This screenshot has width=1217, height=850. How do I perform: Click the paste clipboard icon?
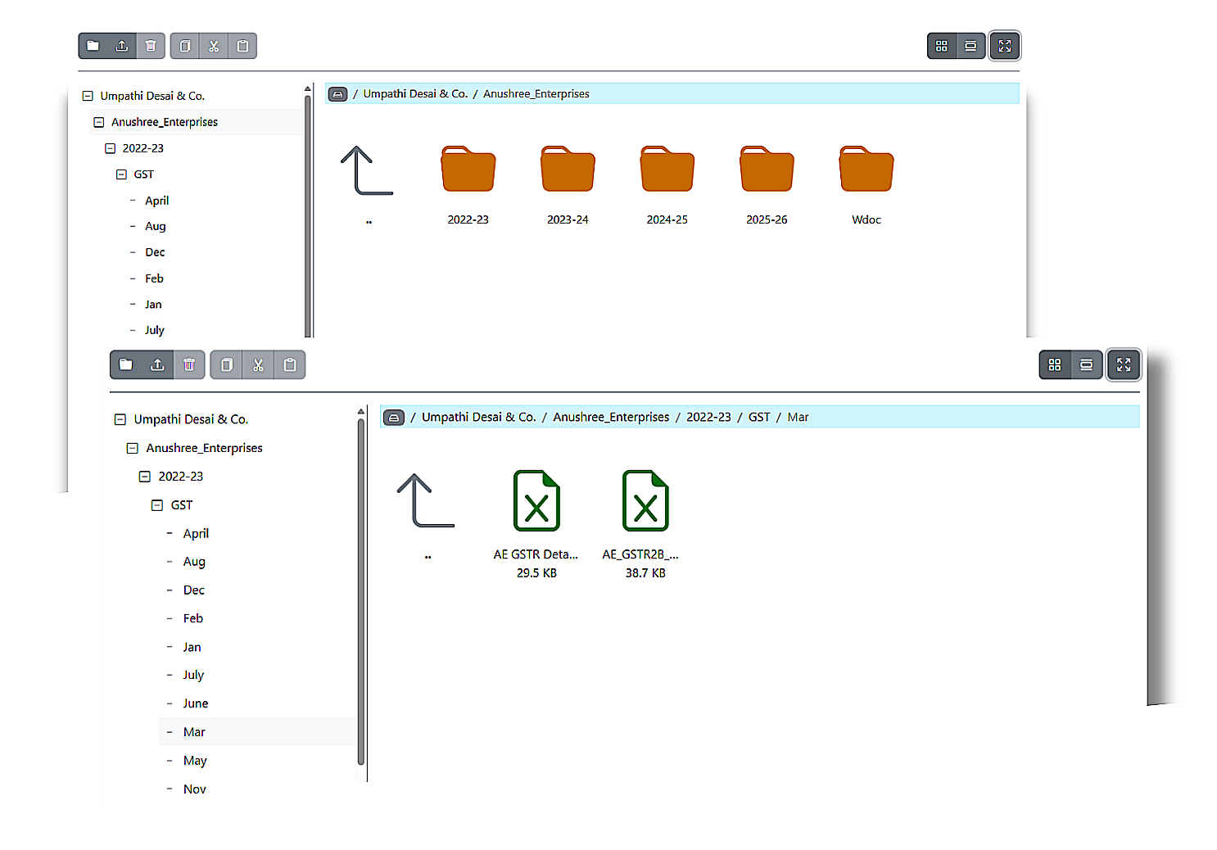pos(242,46)
